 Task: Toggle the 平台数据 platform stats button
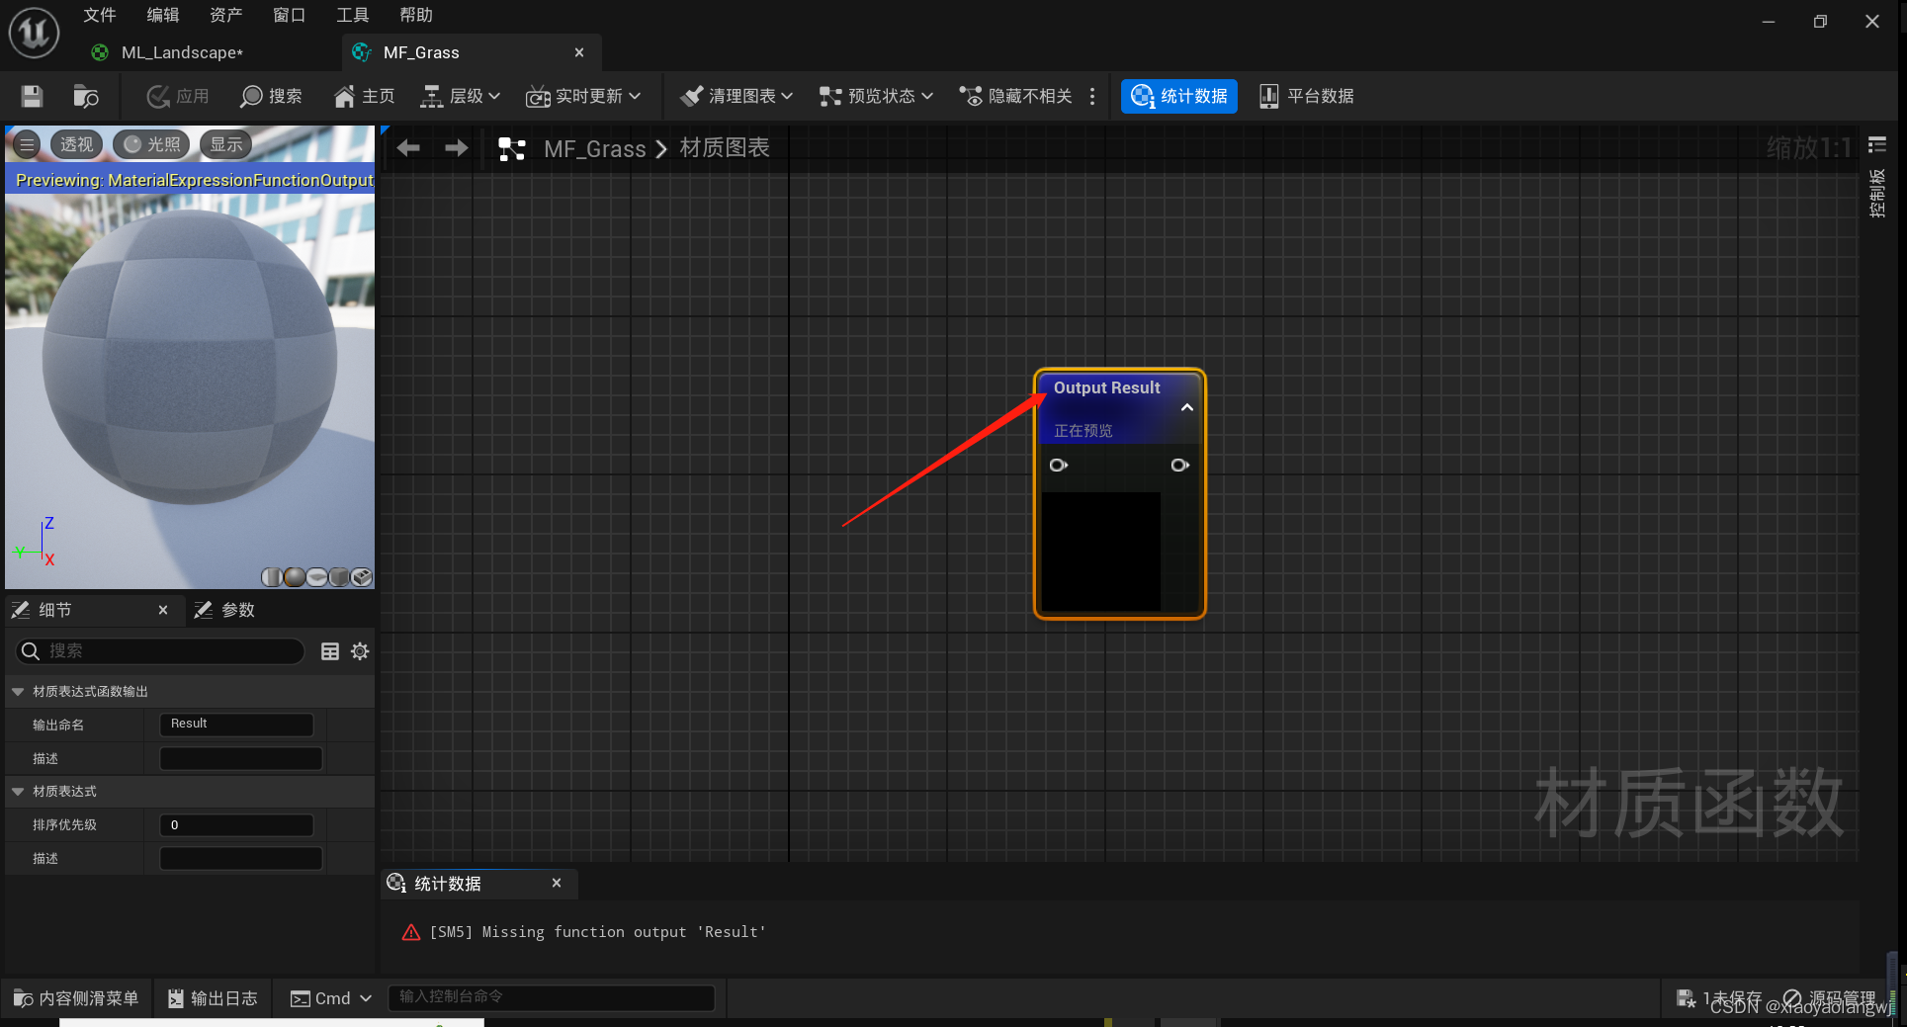[x=1306, y=96]
